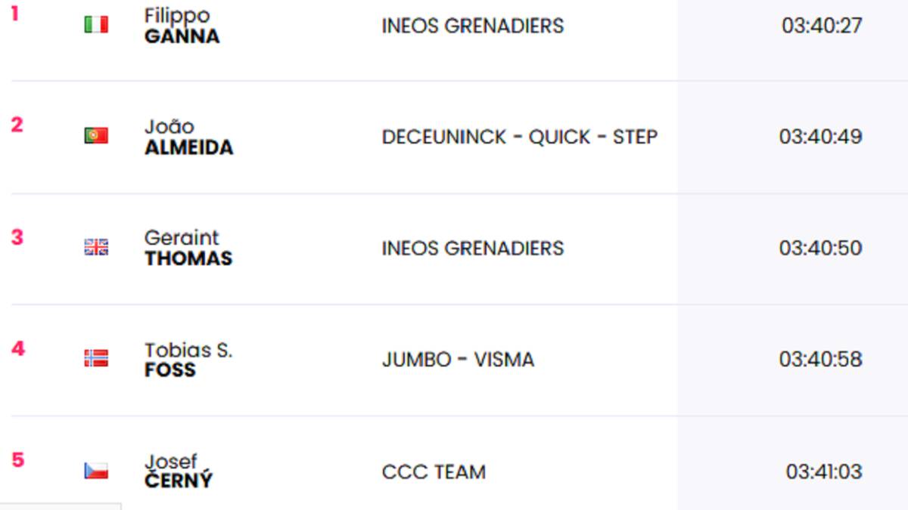Click rank number 4
Viewport: 908px width, 510px height.
pos(18,348)
